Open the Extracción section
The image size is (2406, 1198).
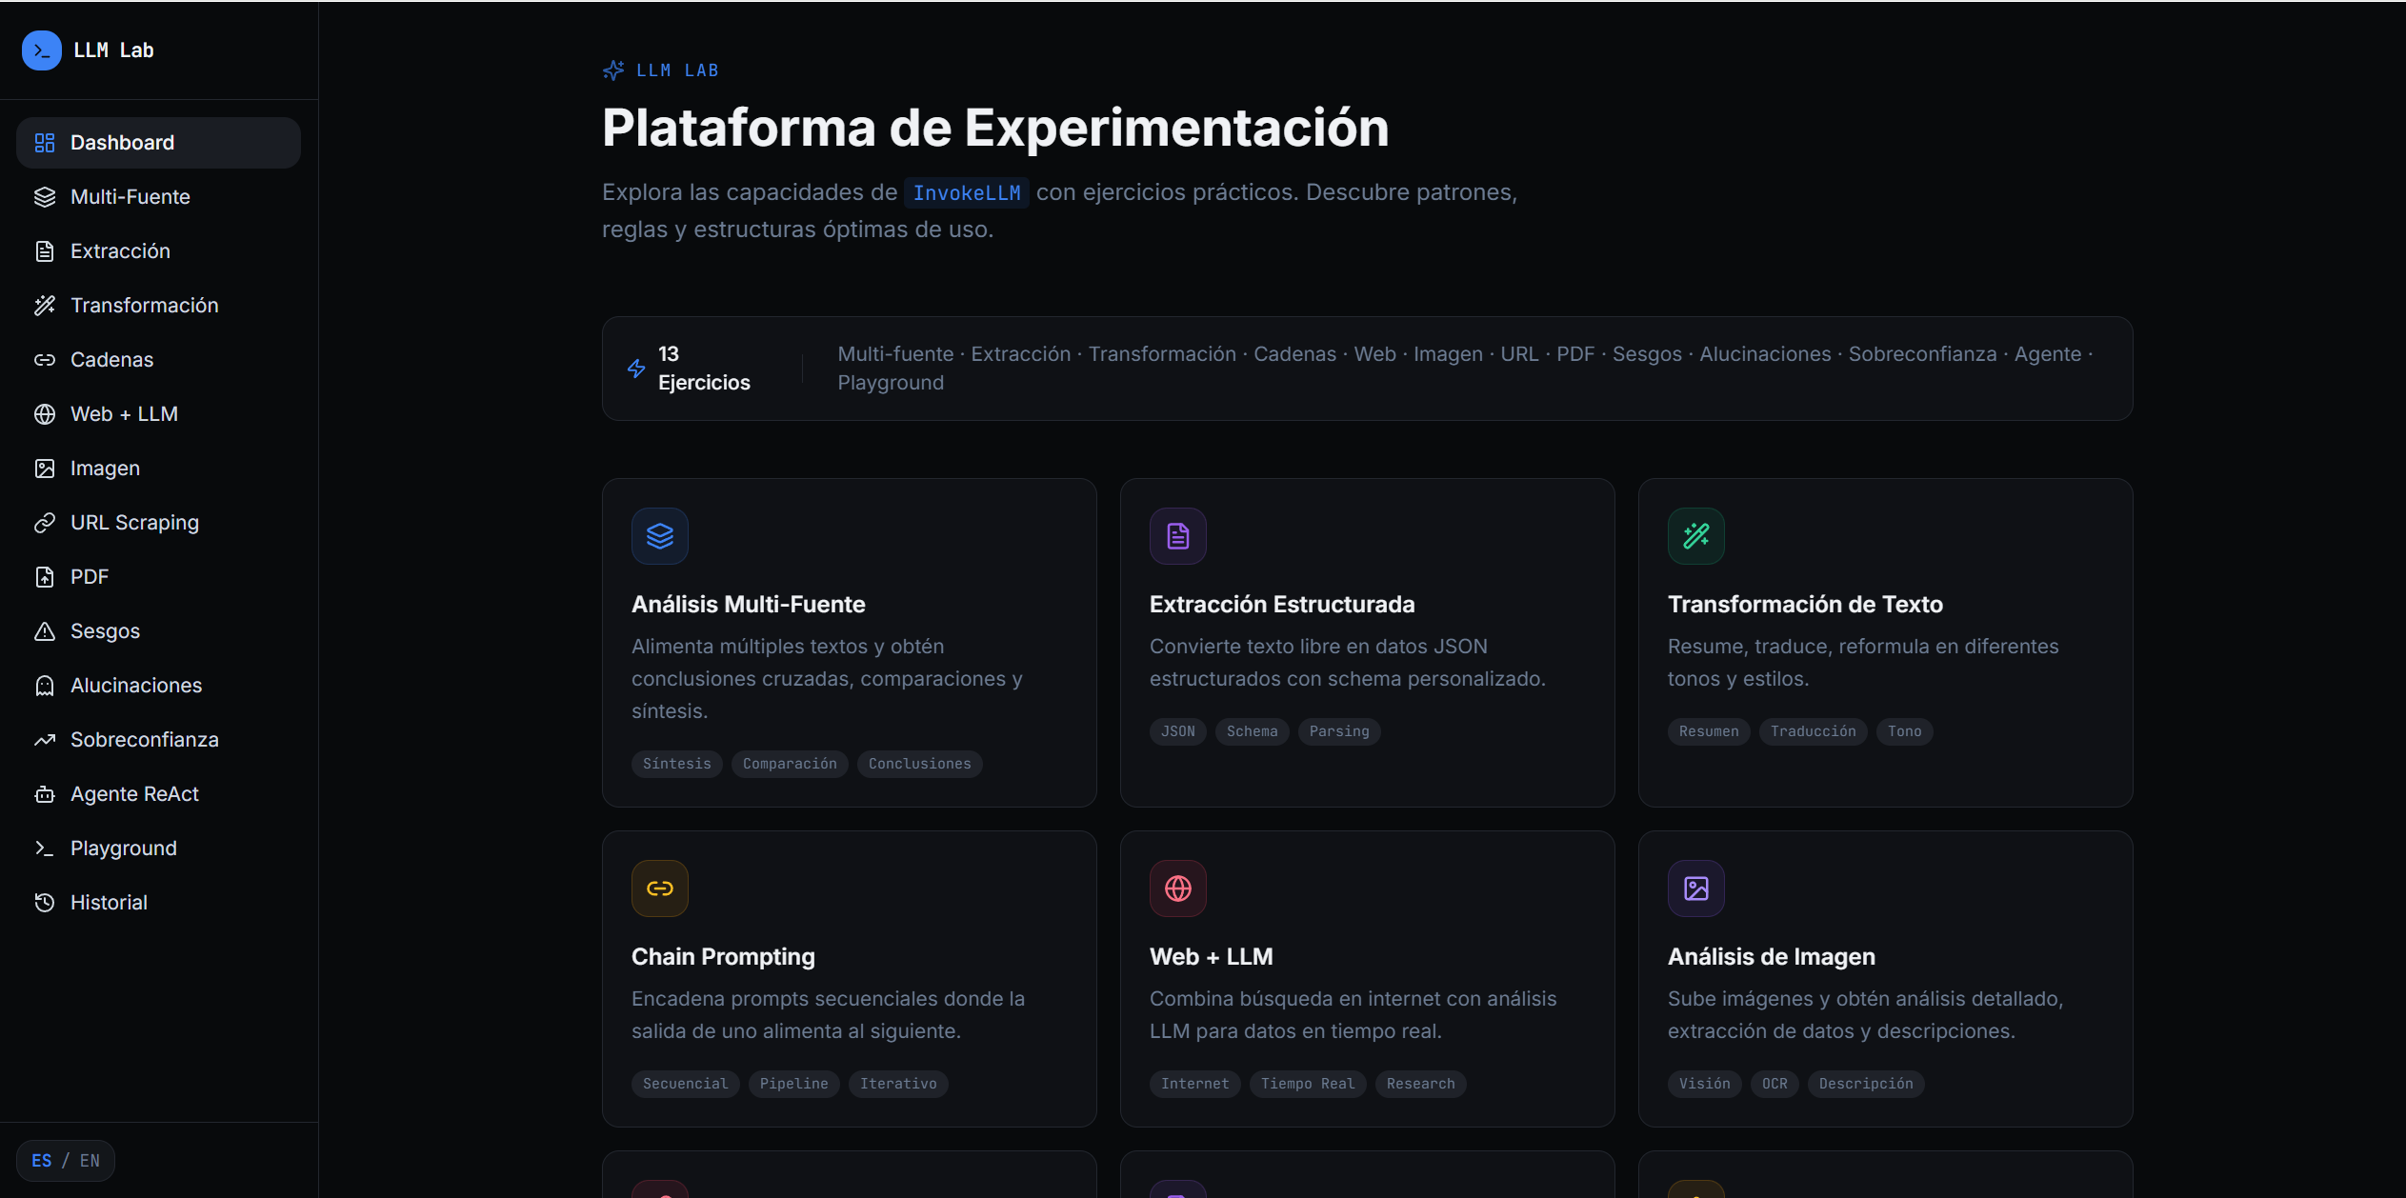(158, 251)
